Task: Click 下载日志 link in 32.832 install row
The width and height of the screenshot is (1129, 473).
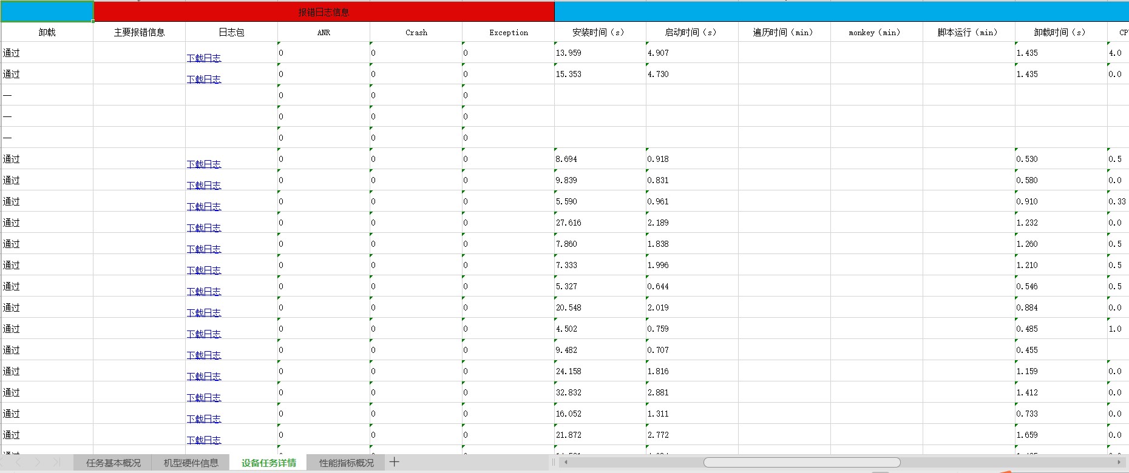Action: tap(204, 397)
